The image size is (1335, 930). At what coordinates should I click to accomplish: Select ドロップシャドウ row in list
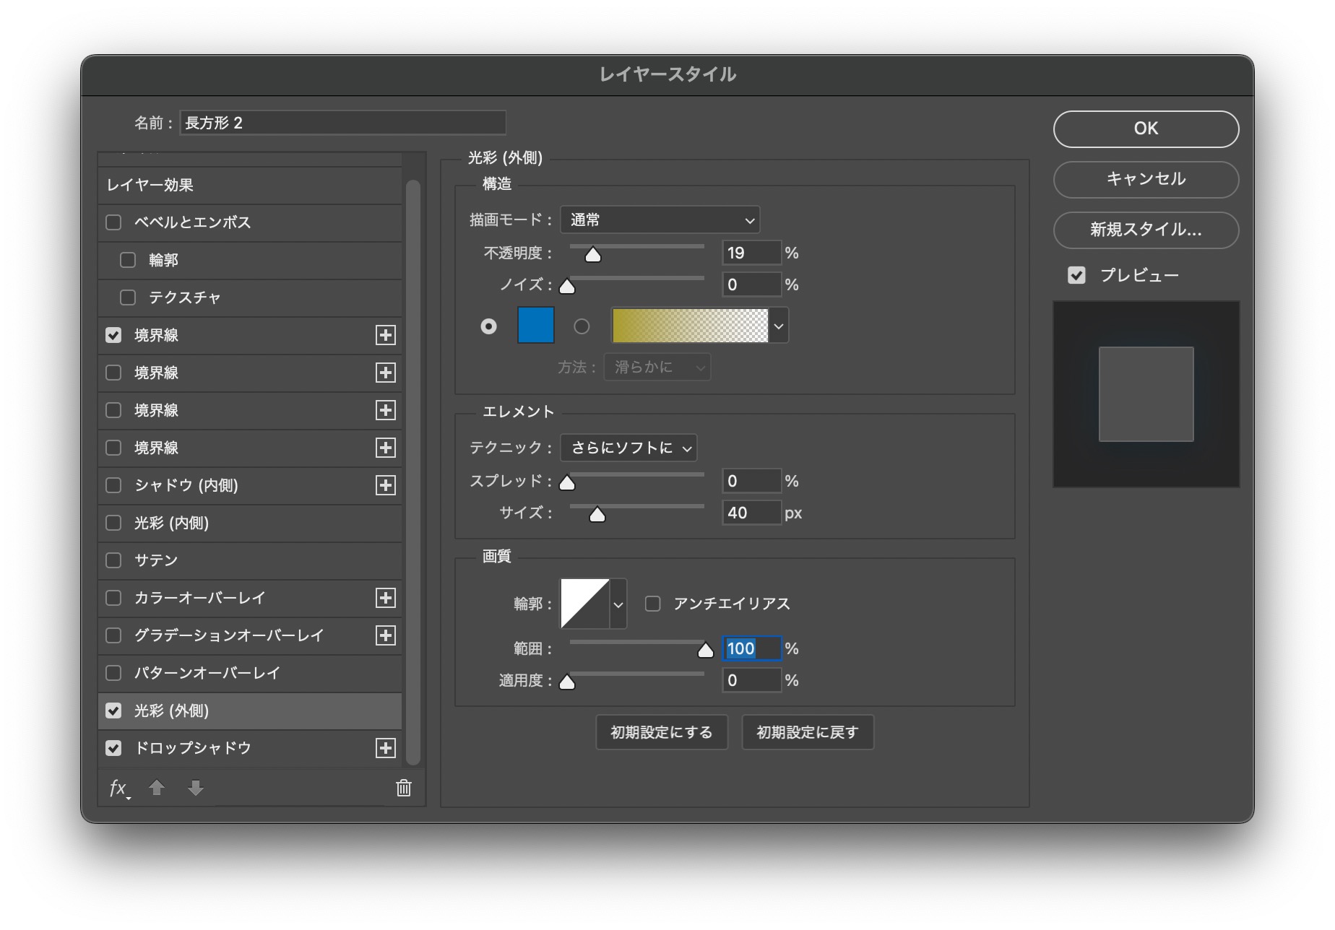250,748
